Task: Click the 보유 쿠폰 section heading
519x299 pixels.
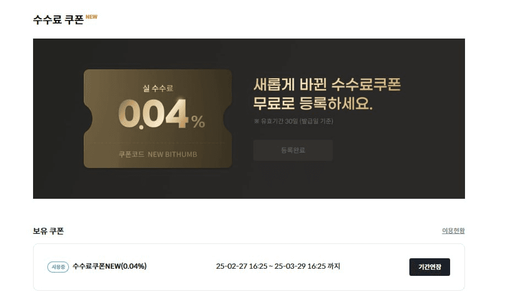Action: click(x=48, y=231)
